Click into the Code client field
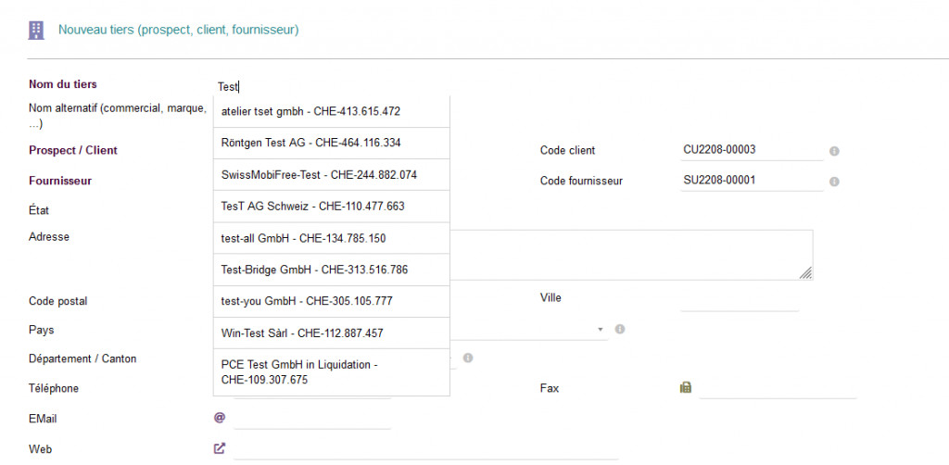 click(x=751, y=150)
